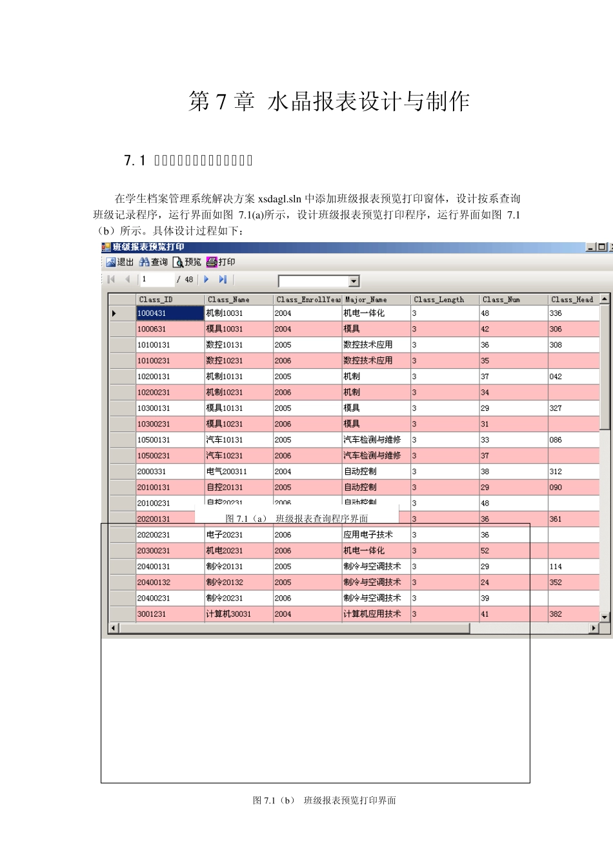The image size is (613, 868).
Task: Go to the previous record
Action: pyautogui.click(x=128, y=280)
